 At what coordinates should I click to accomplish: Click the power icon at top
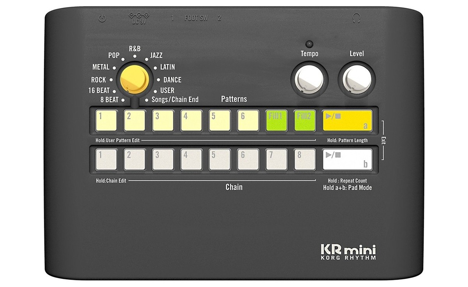point(102,18)
